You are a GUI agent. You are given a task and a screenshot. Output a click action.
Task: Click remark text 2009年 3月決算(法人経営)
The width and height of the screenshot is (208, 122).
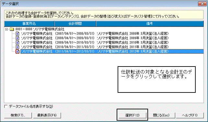click(x=149, y=38)
